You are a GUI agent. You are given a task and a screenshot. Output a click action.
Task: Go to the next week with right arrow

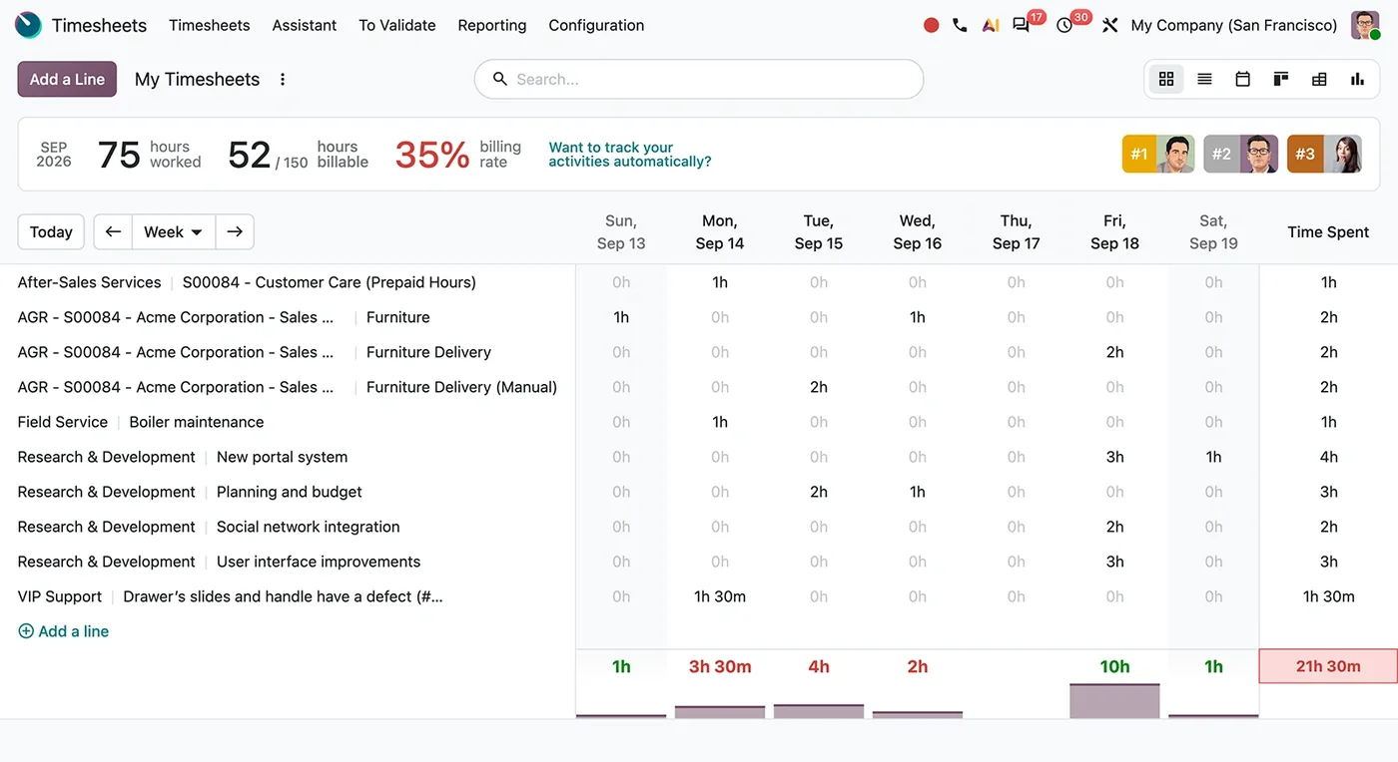[235, 232]
